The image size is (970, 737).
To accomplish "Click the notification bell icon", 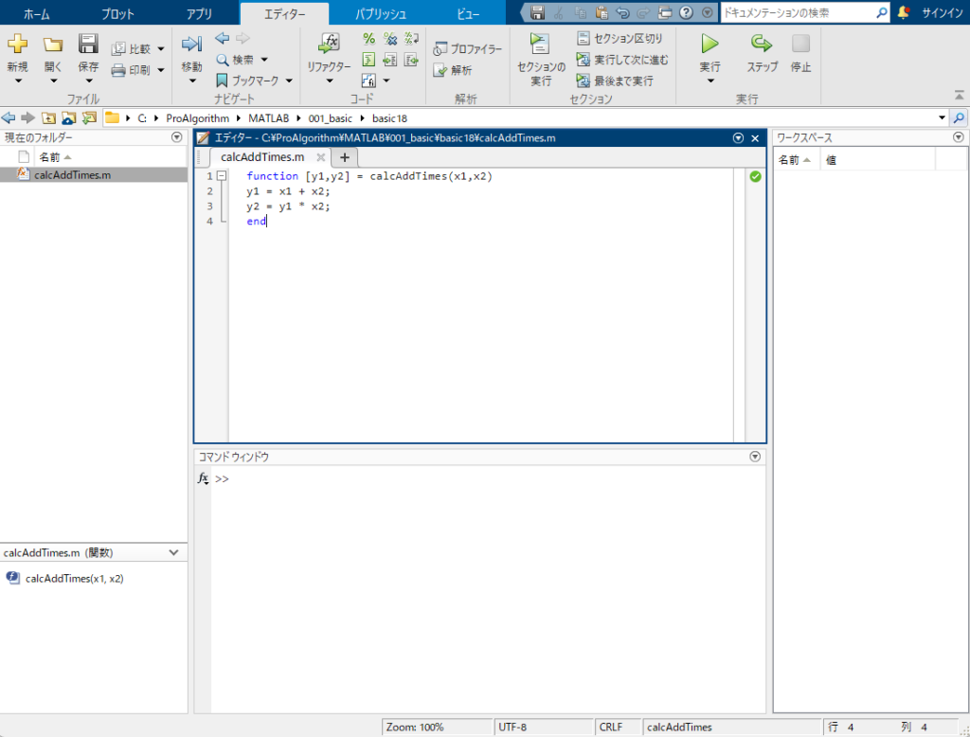I will coord(904,12).
